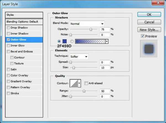Click the glow gradient preview bar
This screenshot has width=166, height=123.
click(x=90, y=41)
